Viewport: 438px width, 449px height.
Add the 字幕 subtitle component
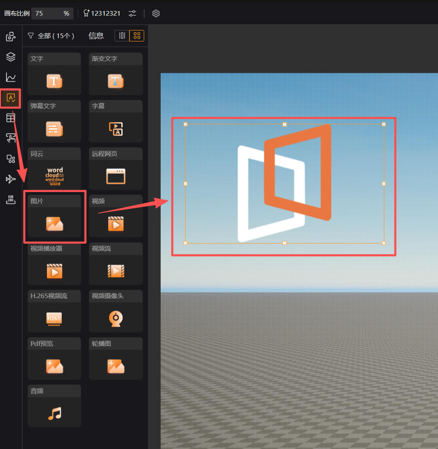115,121
